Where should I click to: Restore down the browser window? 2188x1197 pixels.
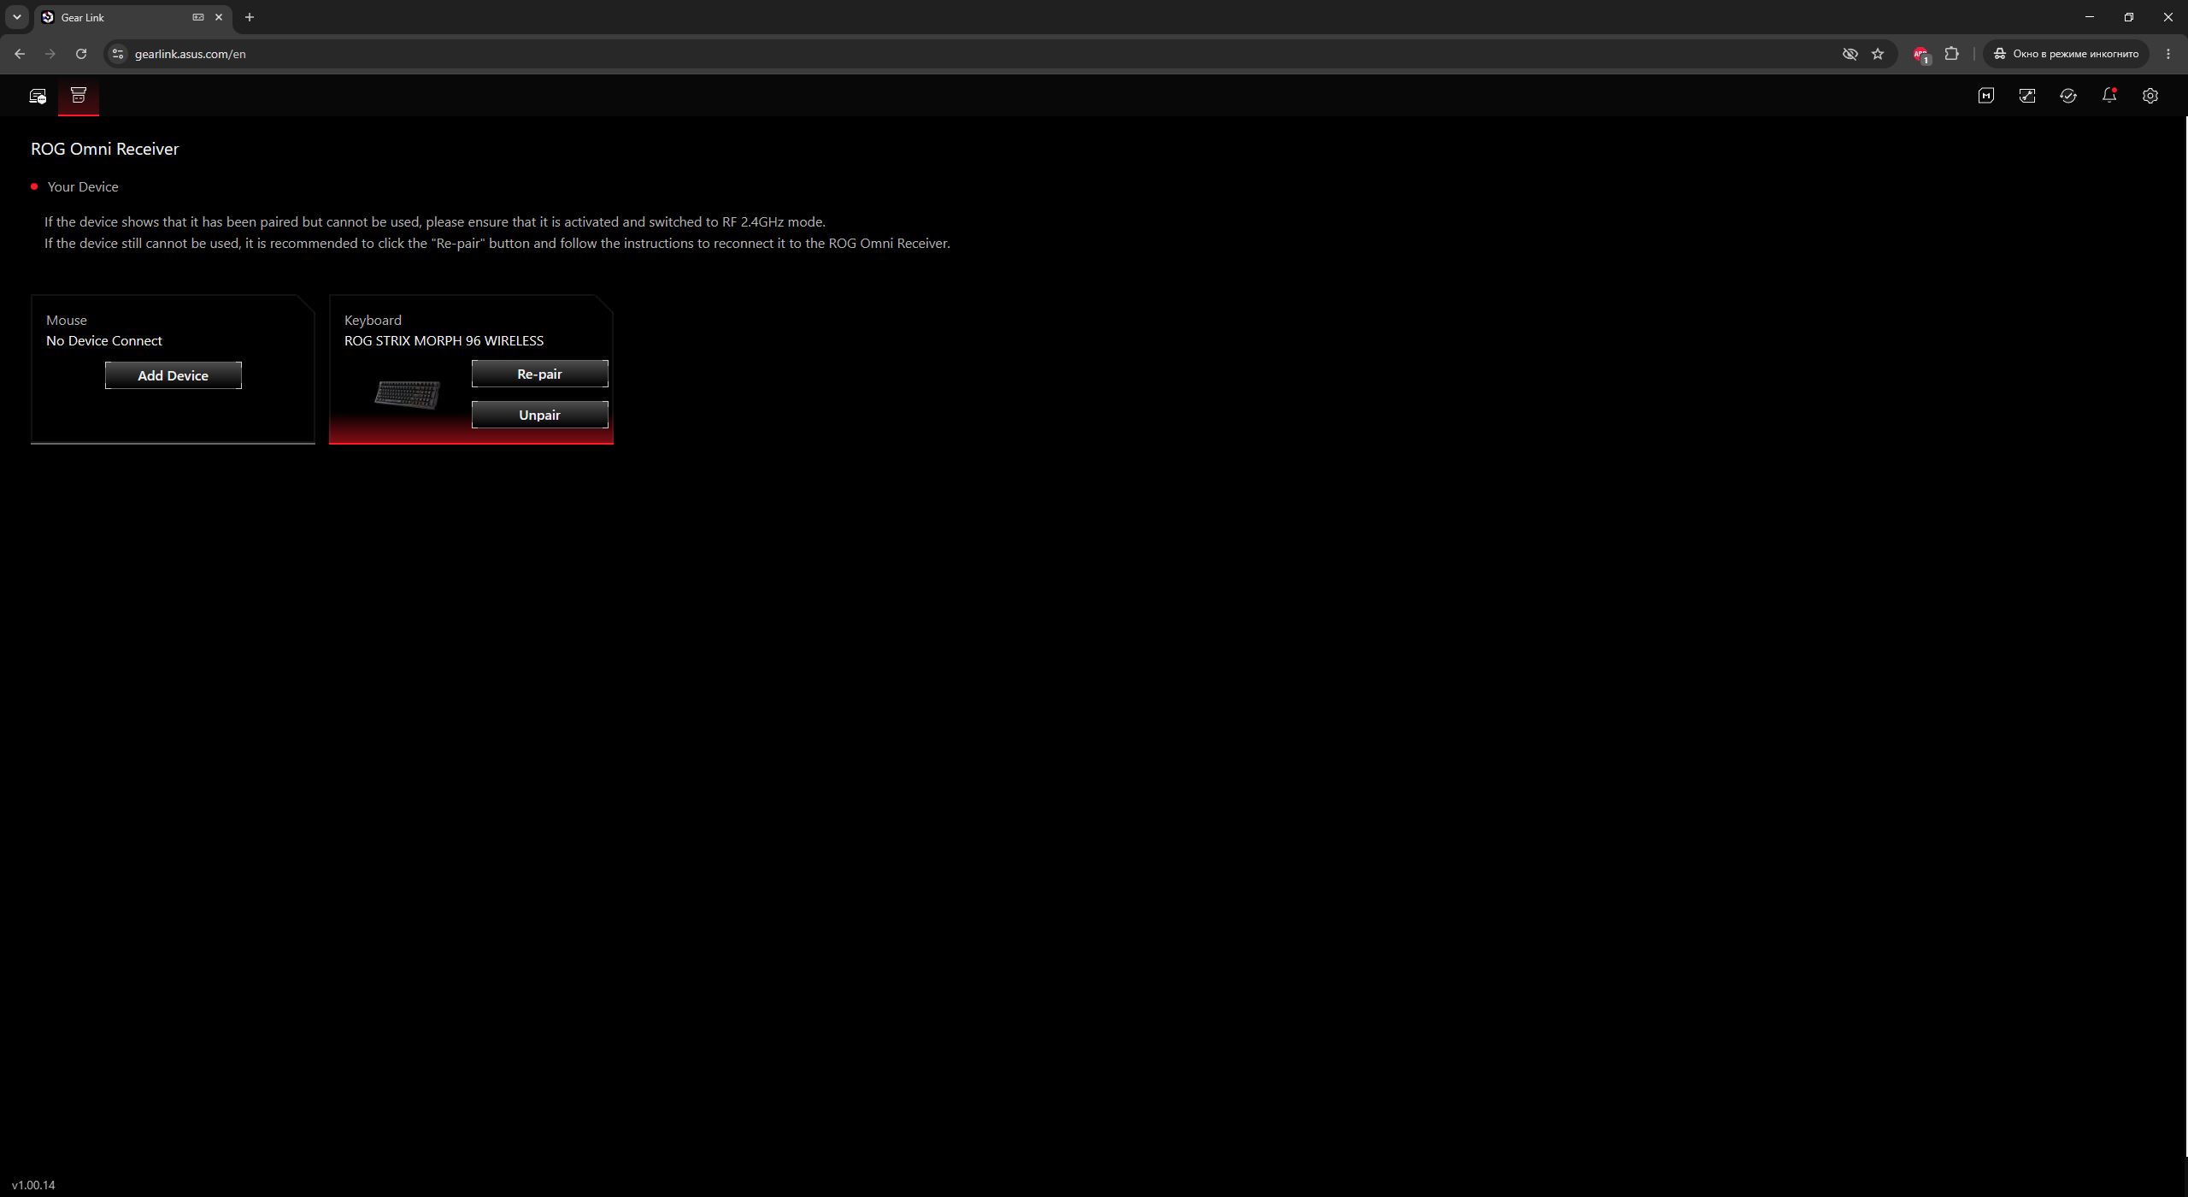pyautogui.click(x=2129, y=17)
